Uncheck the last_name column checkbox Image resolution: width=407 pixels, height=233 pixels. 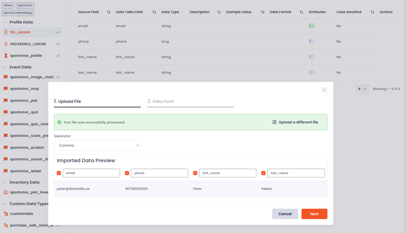(x=263, y=173)
